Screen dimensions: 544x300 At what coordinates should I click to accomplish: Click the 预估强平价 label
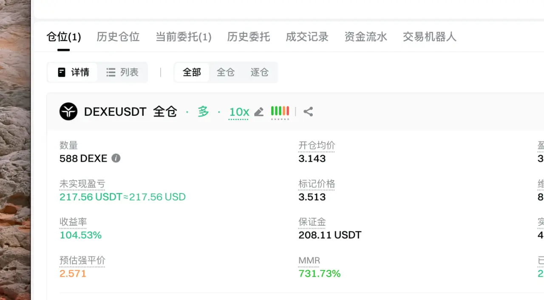[x=82, y=261]
